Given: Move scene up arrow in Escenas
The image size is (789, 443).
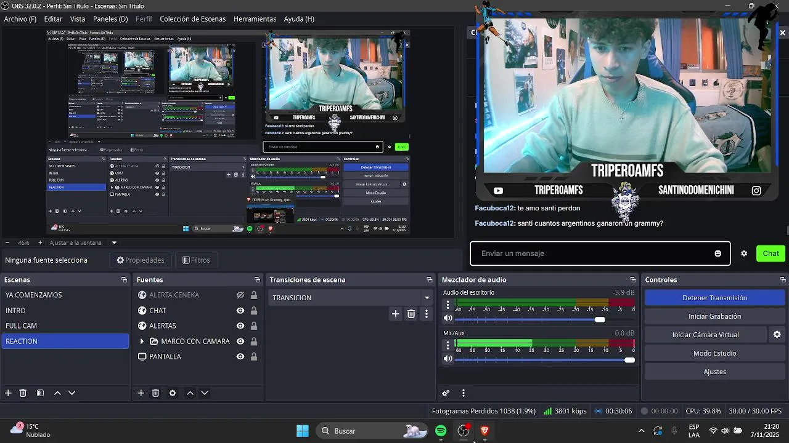Looking at the screenshot, I should pyautogui.click(x=57, y=393).
